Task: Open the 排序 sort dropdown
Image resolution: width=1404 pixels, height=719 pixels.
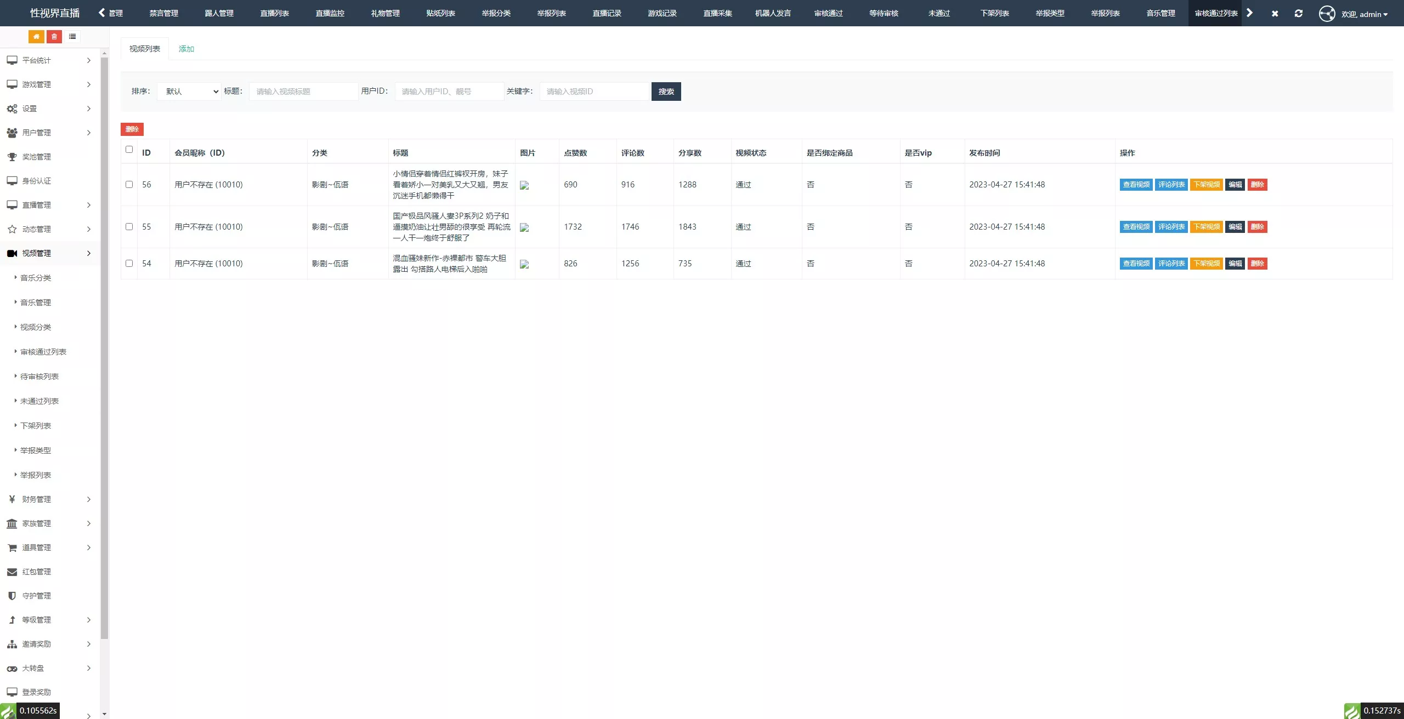Action: coord(189,92)
